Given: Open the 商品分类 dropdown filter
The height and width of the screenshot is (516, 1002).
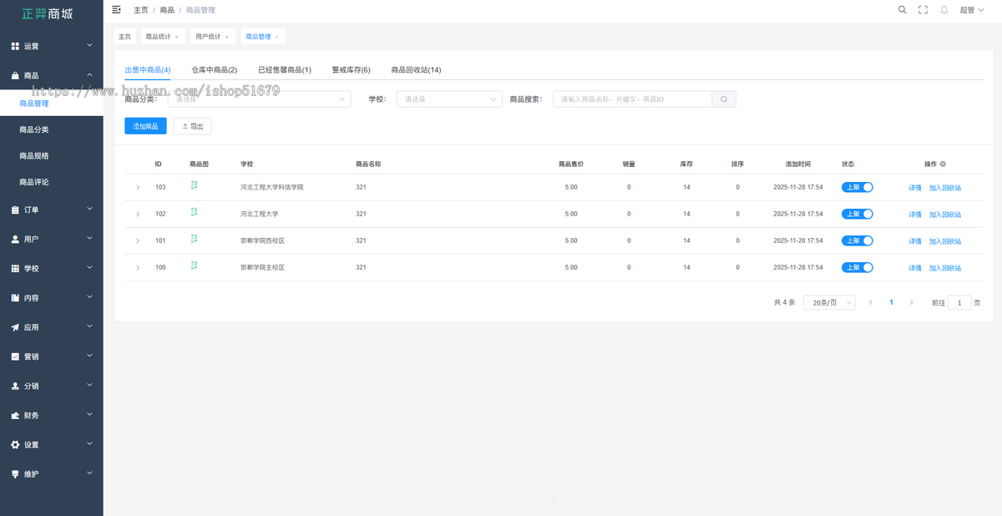Looking at the screenshot, I should tap(259, 99).
